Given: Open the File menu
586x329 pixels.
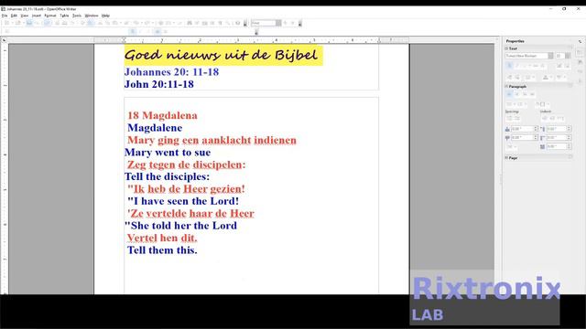Looking at the screenshot, I should [x=5, y=16].
